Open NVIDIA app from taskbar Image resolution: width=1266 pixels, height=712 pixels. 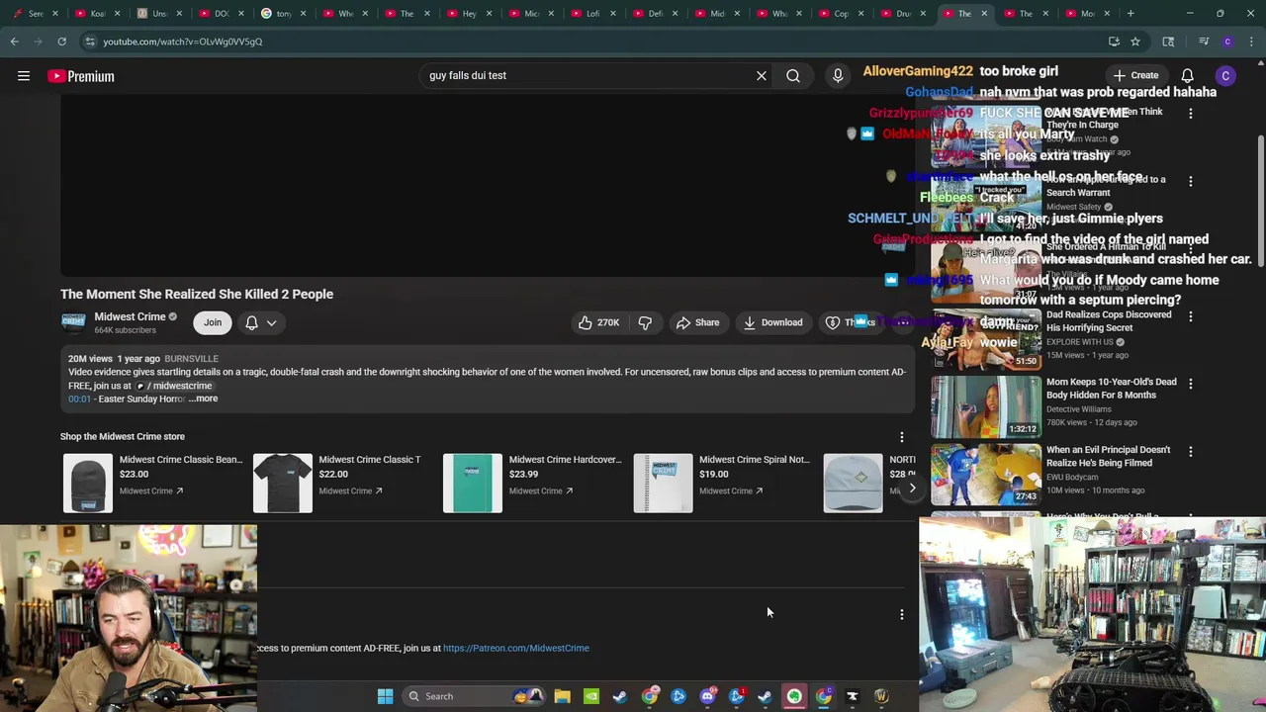pos(590,696)
